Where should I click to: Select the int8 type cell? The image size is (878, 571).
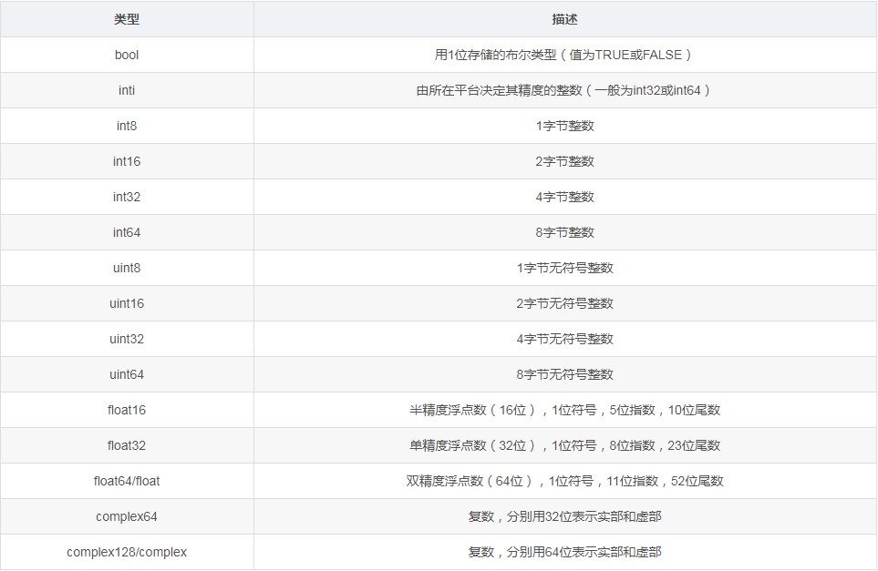coord(127,126)
